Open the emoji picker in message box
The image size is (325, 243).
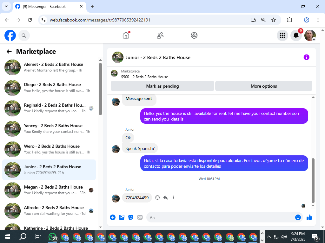coord(298,217)
